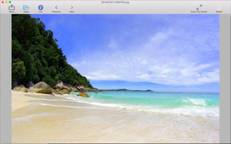231x144 pixels.
Task: Minimize the viewer window with yellow button
Action: (x=6, y=2)
